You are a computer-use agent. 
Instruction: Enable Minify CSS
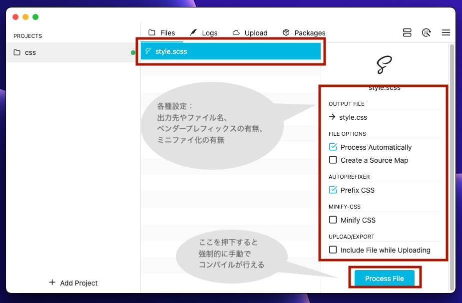click(x=333, y=220)
